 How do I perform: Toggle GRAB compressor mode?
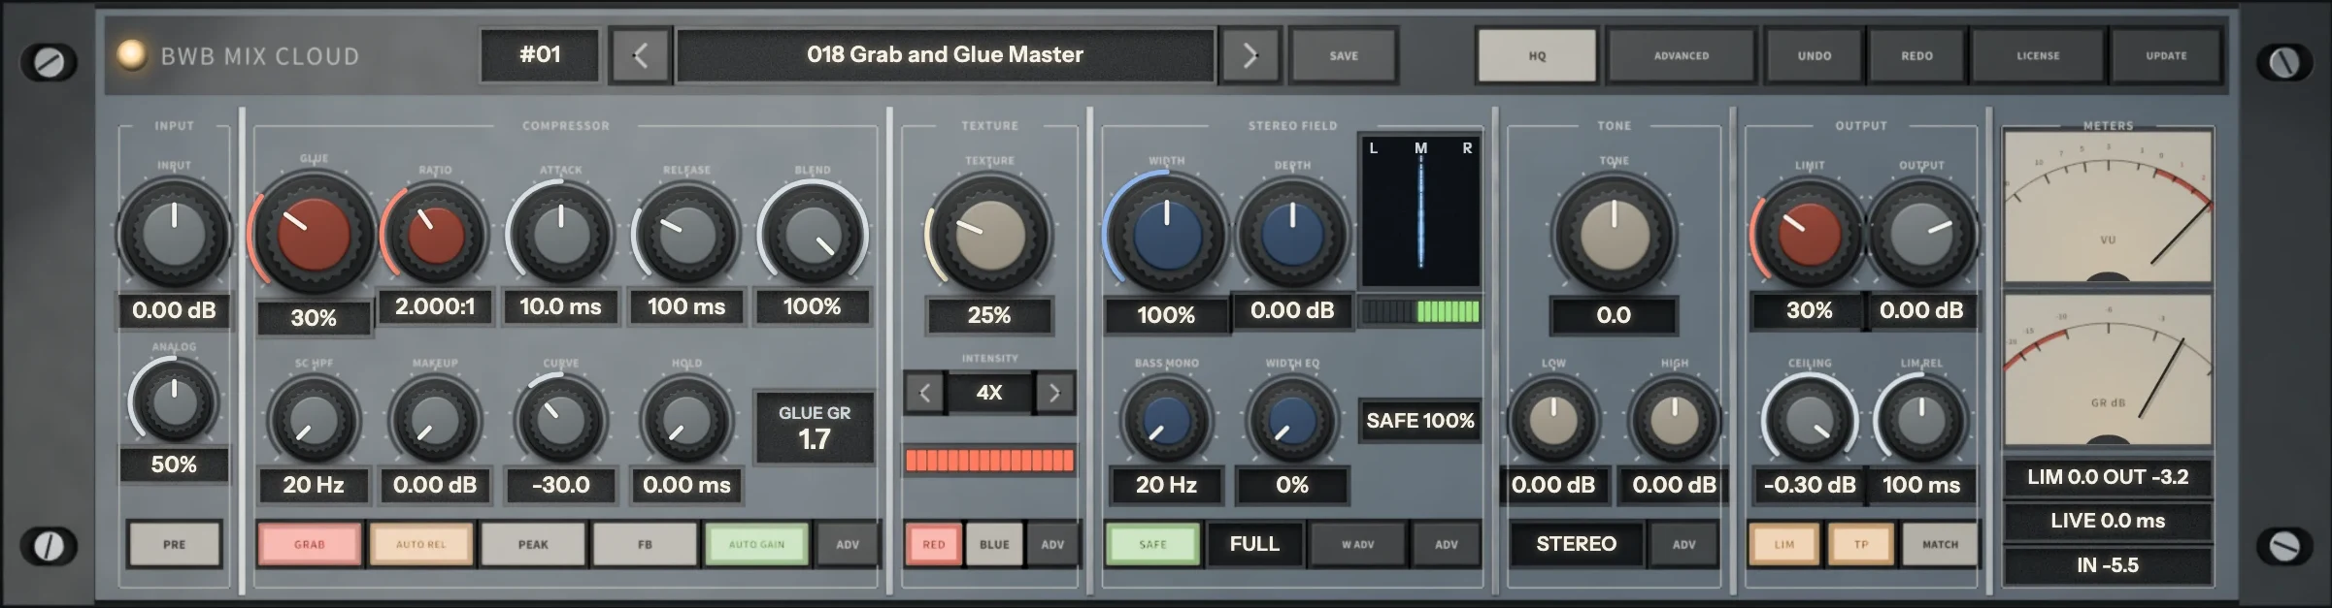310,544
